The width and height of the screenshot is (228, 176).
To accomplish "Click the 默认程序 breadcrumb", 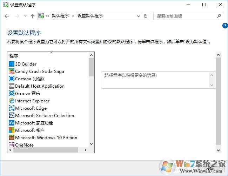I will pos(60,16).
